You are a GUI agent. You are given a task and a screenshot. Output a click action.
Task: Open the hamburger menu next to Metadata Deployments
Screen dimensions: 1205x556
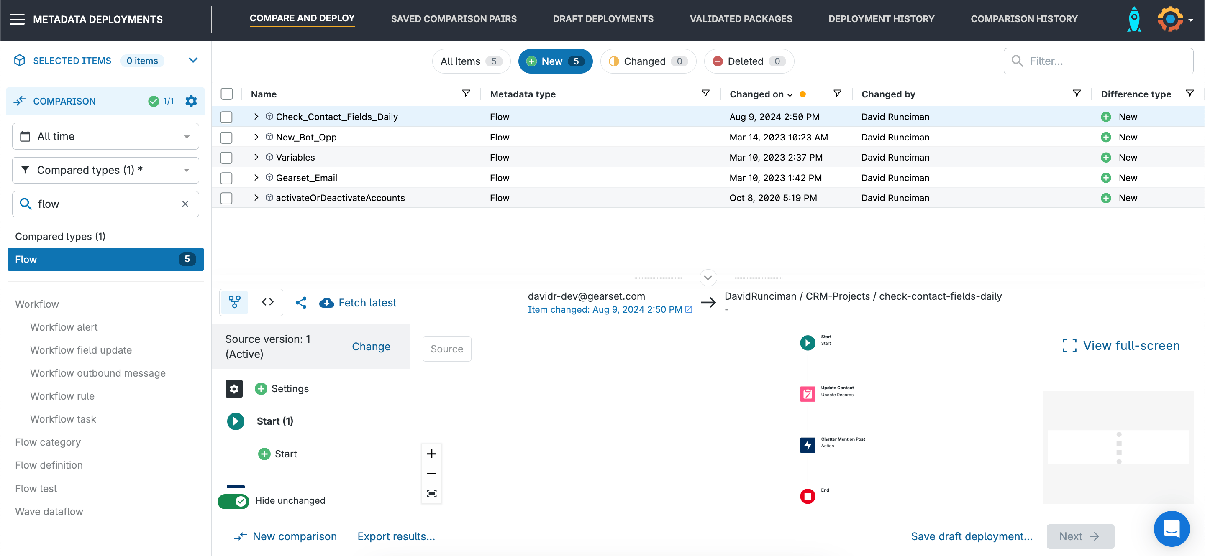[17, 19]
